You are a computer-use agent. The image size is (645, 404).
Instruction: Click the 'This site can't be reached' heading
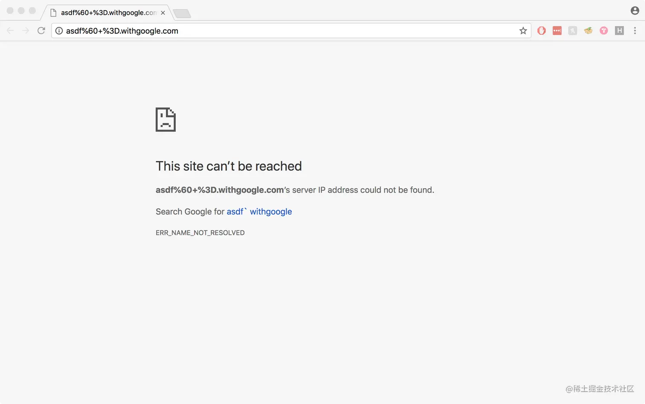(229, 166)
